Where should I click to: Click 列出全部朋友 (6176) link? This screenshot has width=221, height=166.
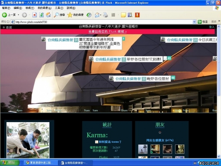(x=160, y=140)
